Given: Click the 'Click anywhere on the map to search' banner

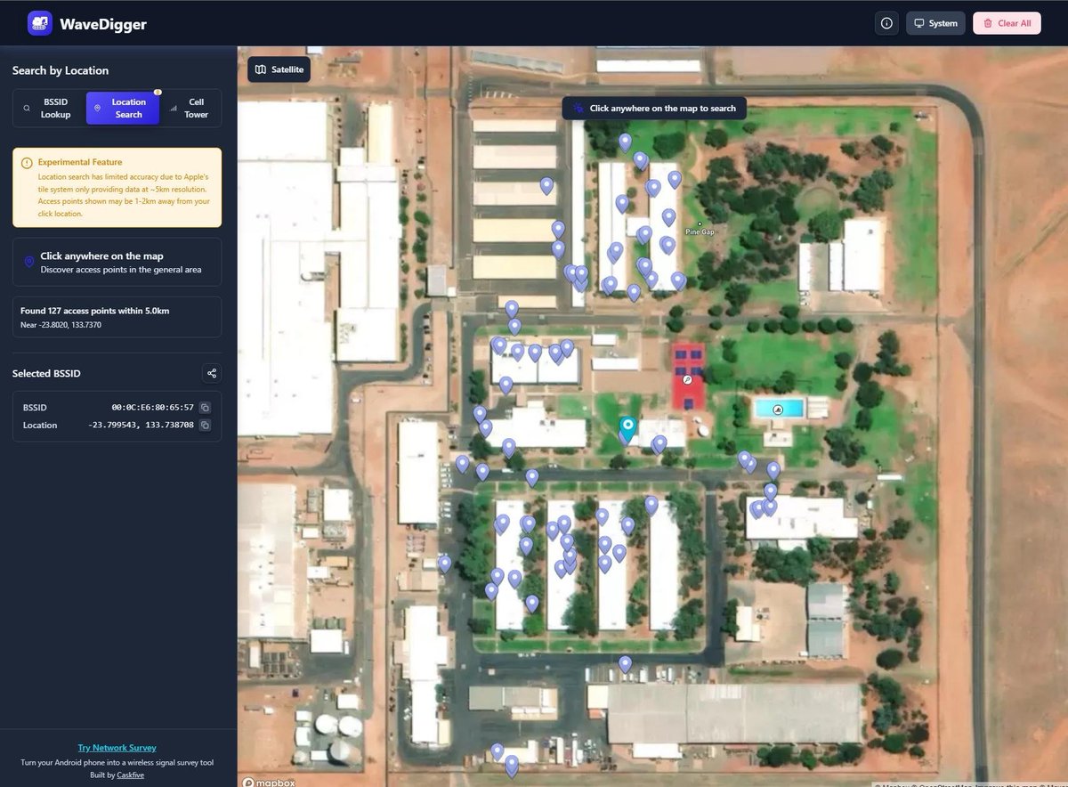Looking at the screenshot, I should (x=654, y=109).
